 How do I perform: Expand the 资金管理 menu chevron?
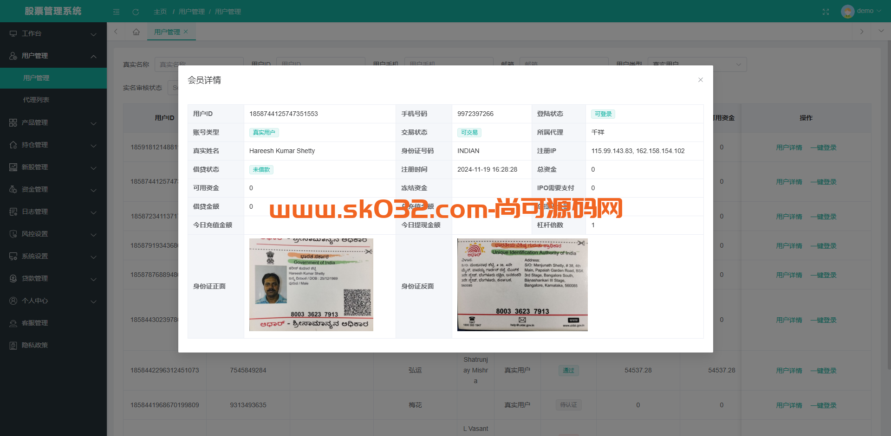93,190
